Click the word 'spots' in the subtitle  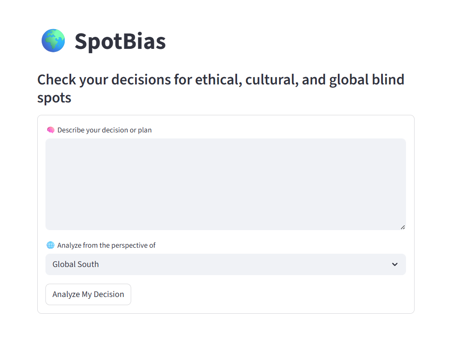tap(54, 98)
